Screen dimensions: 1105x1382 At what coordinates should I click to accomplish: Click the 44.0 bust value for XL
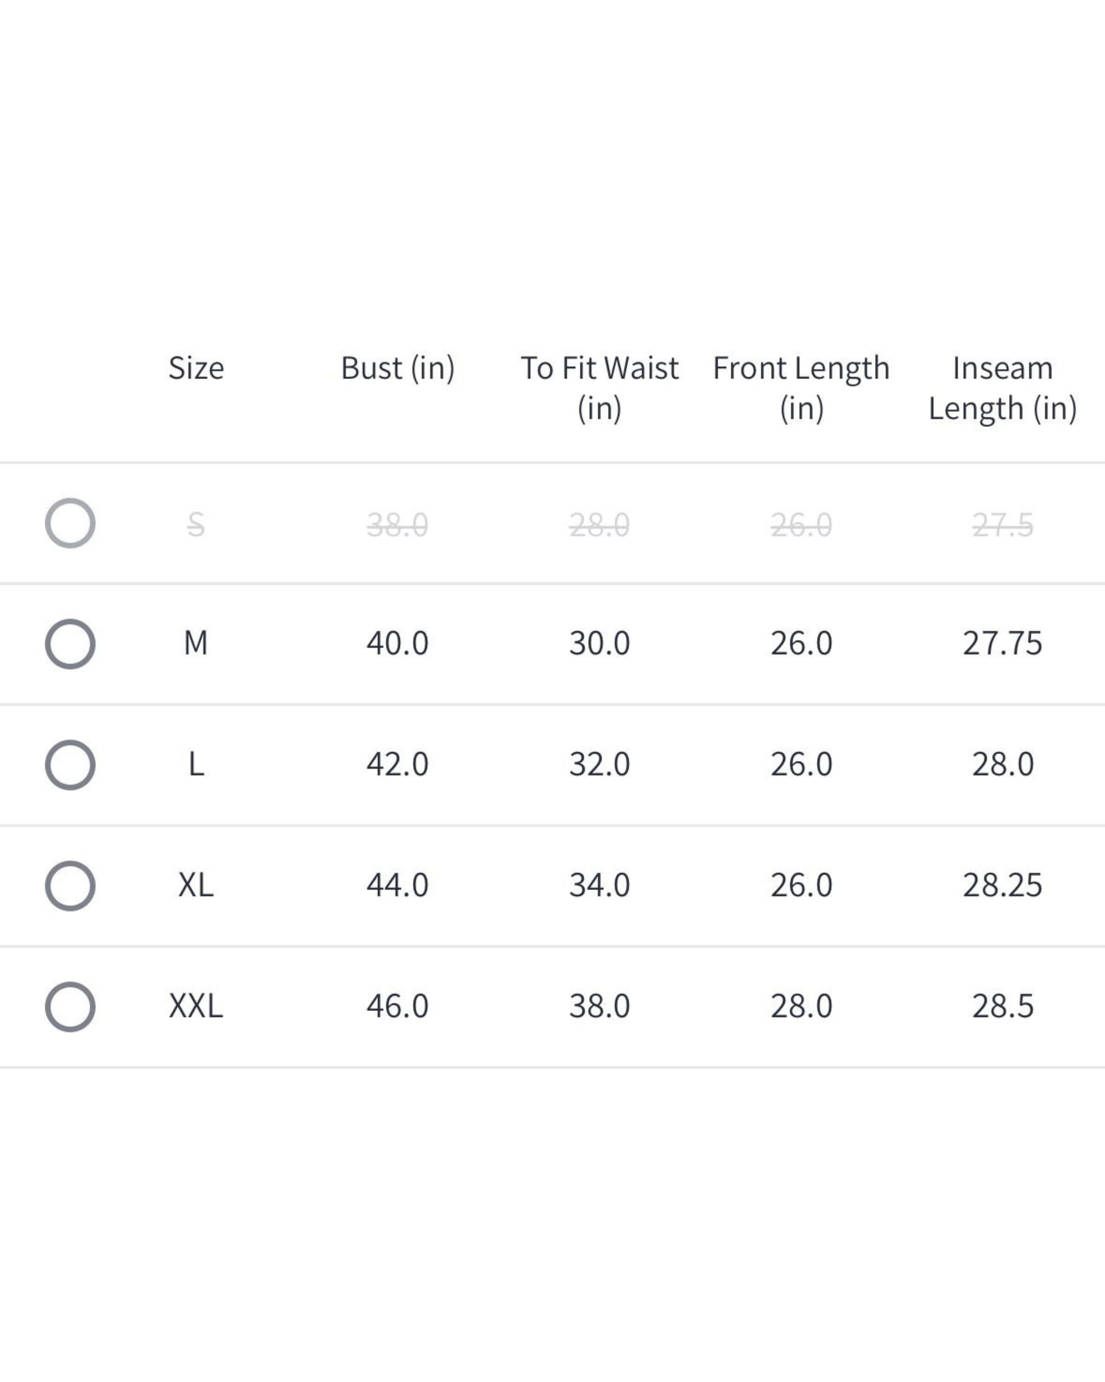[x=397, y=885]
